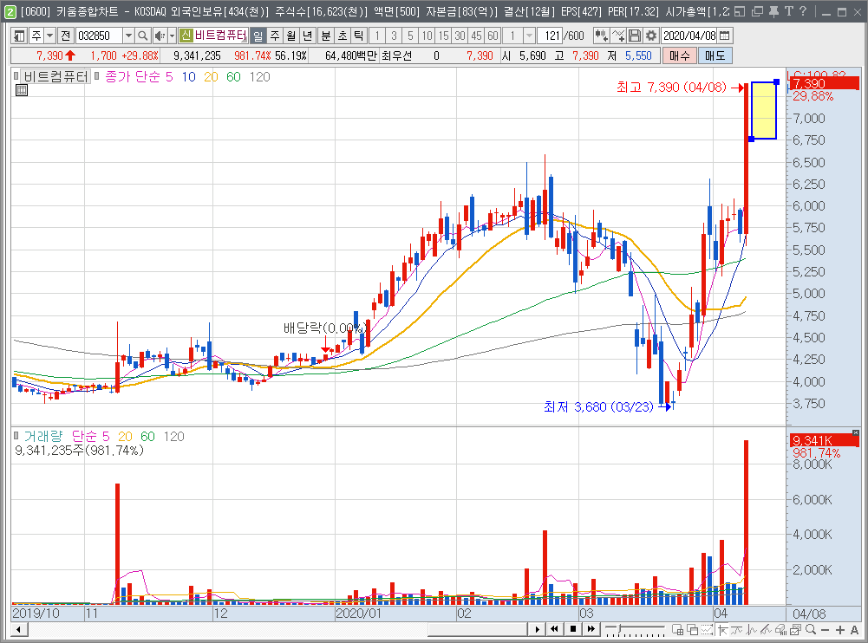Image resolution: width=868 pixels, height=643 pixels.
Task: Click the 비트컴퓨터 chart legend label
Action: pyautogui.click(x=55, y=77)
